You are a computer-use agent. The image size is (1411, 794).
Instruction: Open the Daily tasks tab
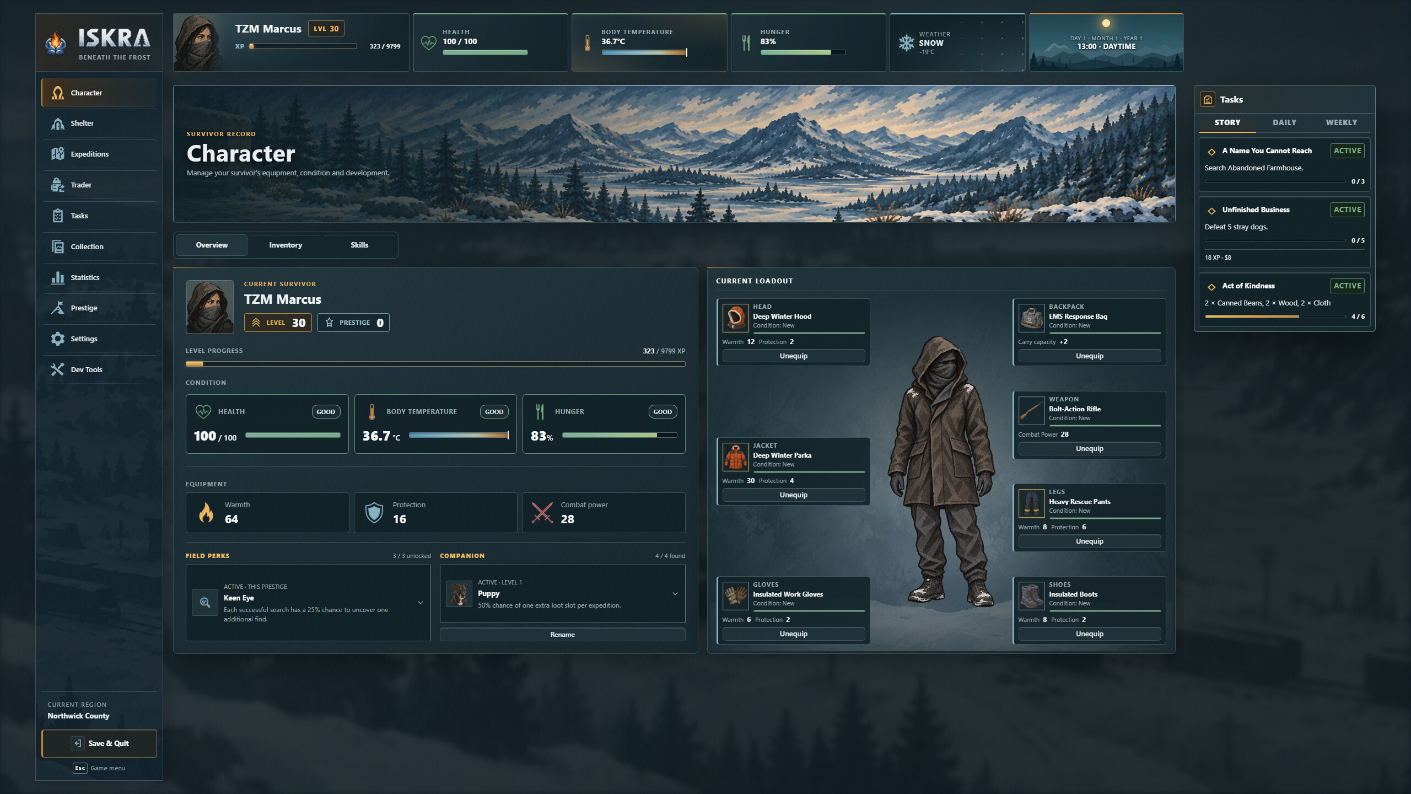click(1284, 122)
